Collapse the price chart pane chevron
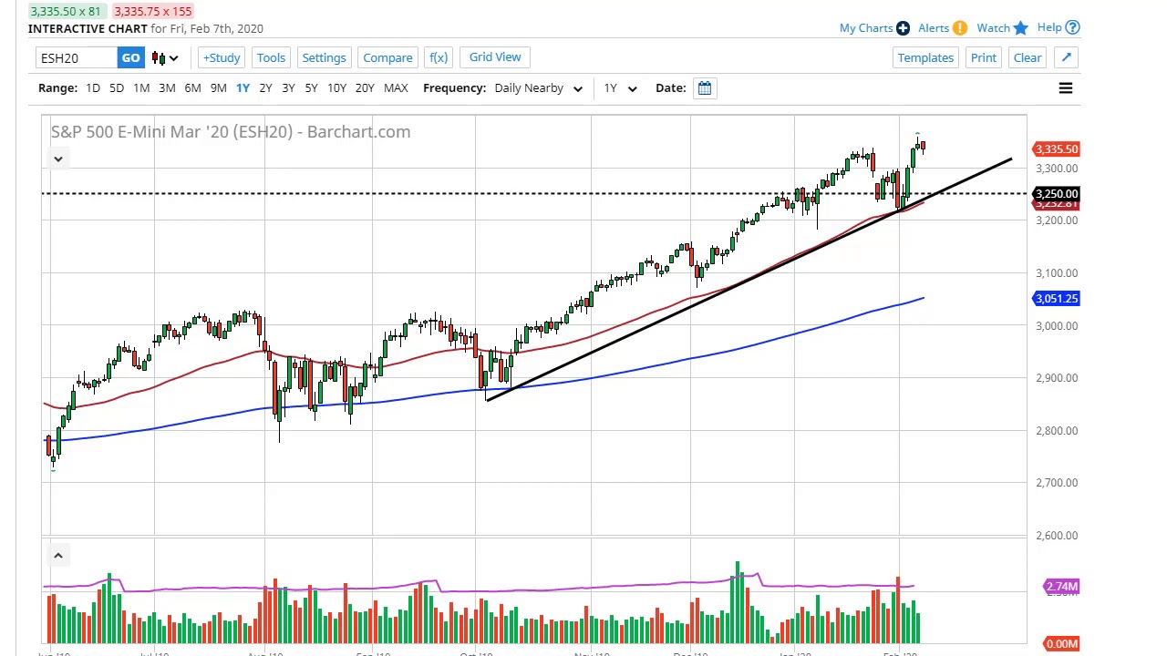This screenshot has width=1167, height=656. tap(57, 159)
